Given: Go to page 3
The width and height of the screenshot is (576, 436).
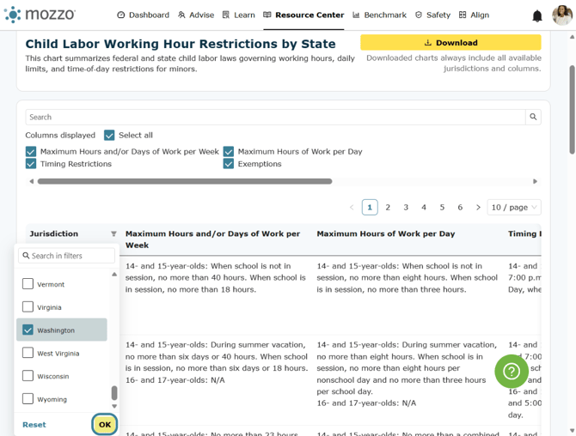Looking at the screenshot, I should [406, 208].
